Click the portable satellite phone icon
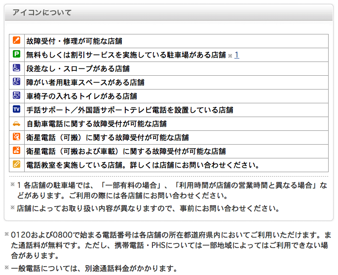 tap(17, 136)
